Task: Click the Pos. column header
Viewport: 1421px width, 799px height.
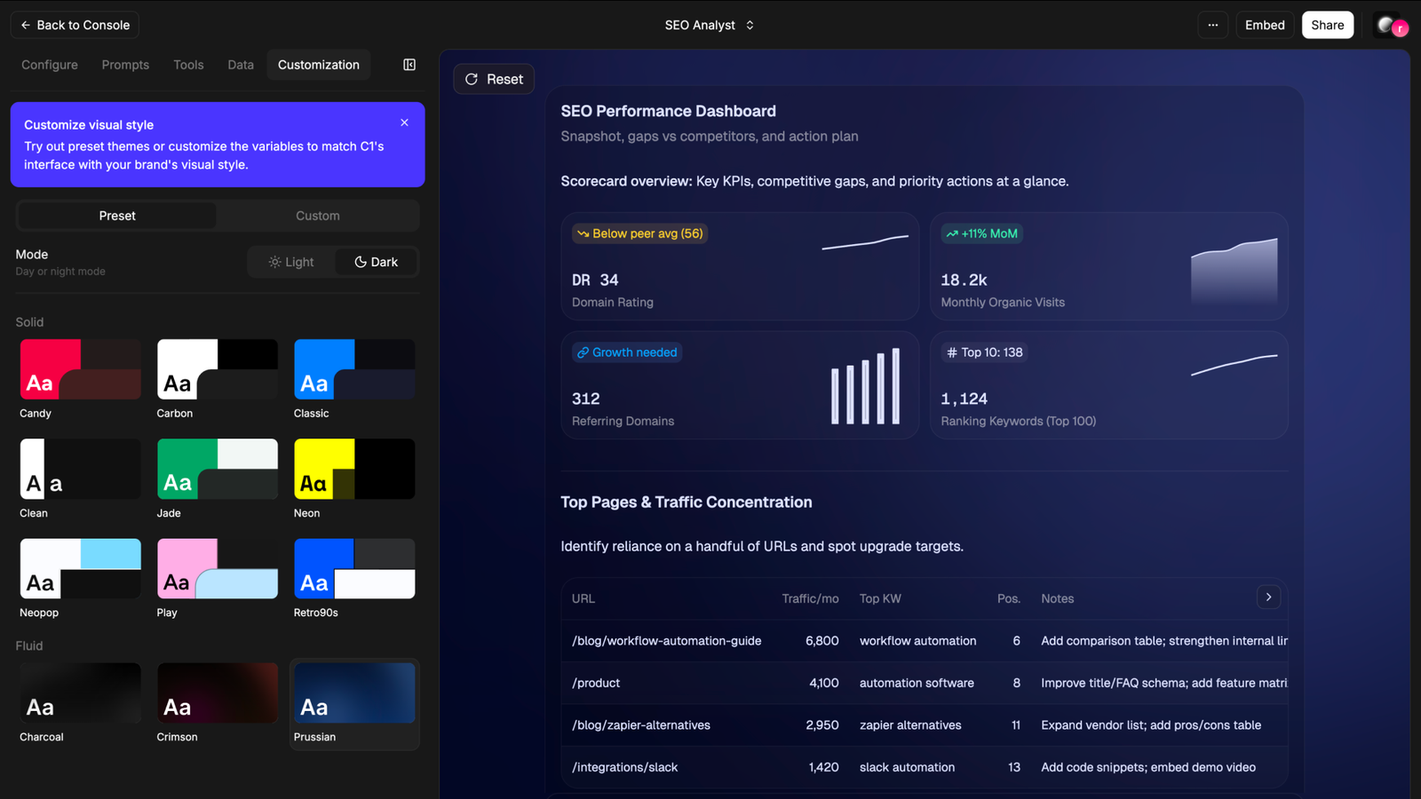Action: 1009,598
